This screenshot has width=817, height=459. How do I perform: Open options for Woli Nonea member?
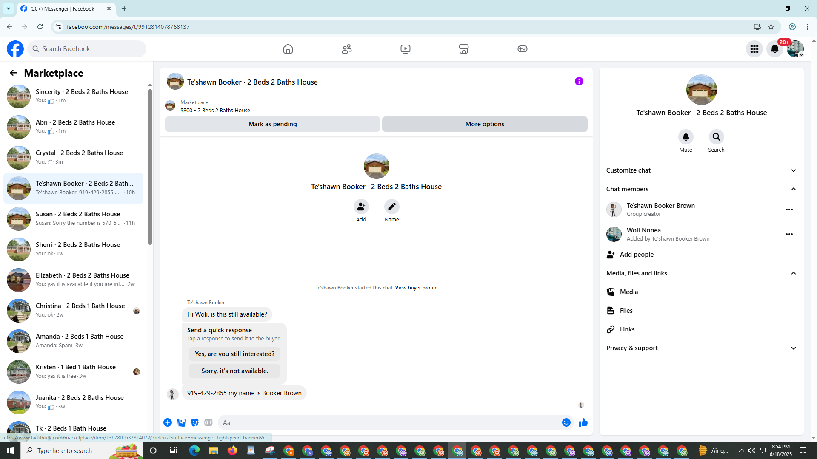tap(789, 234)
